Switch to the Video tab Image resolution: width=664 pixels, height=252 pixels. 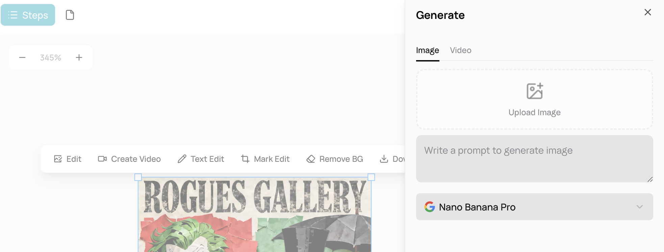coord(460,50)
